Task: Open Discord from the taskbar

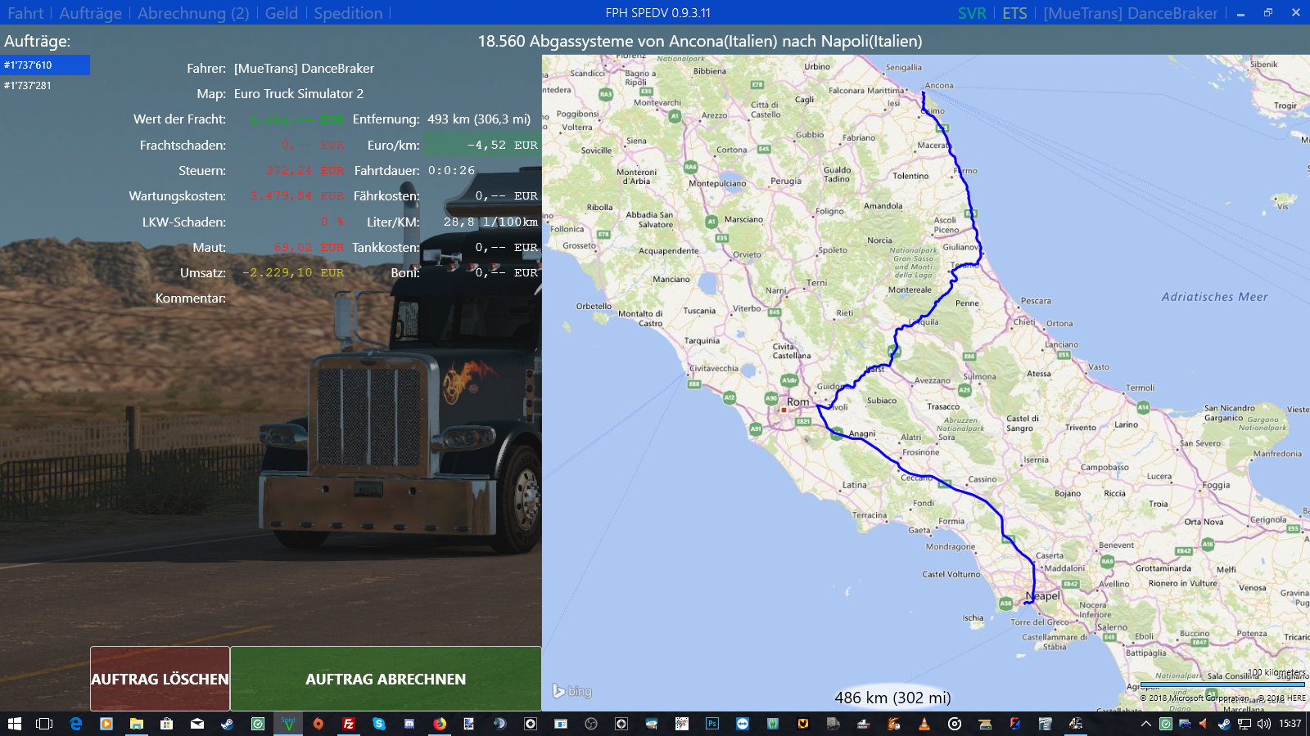Action: [x=409, y=724]
